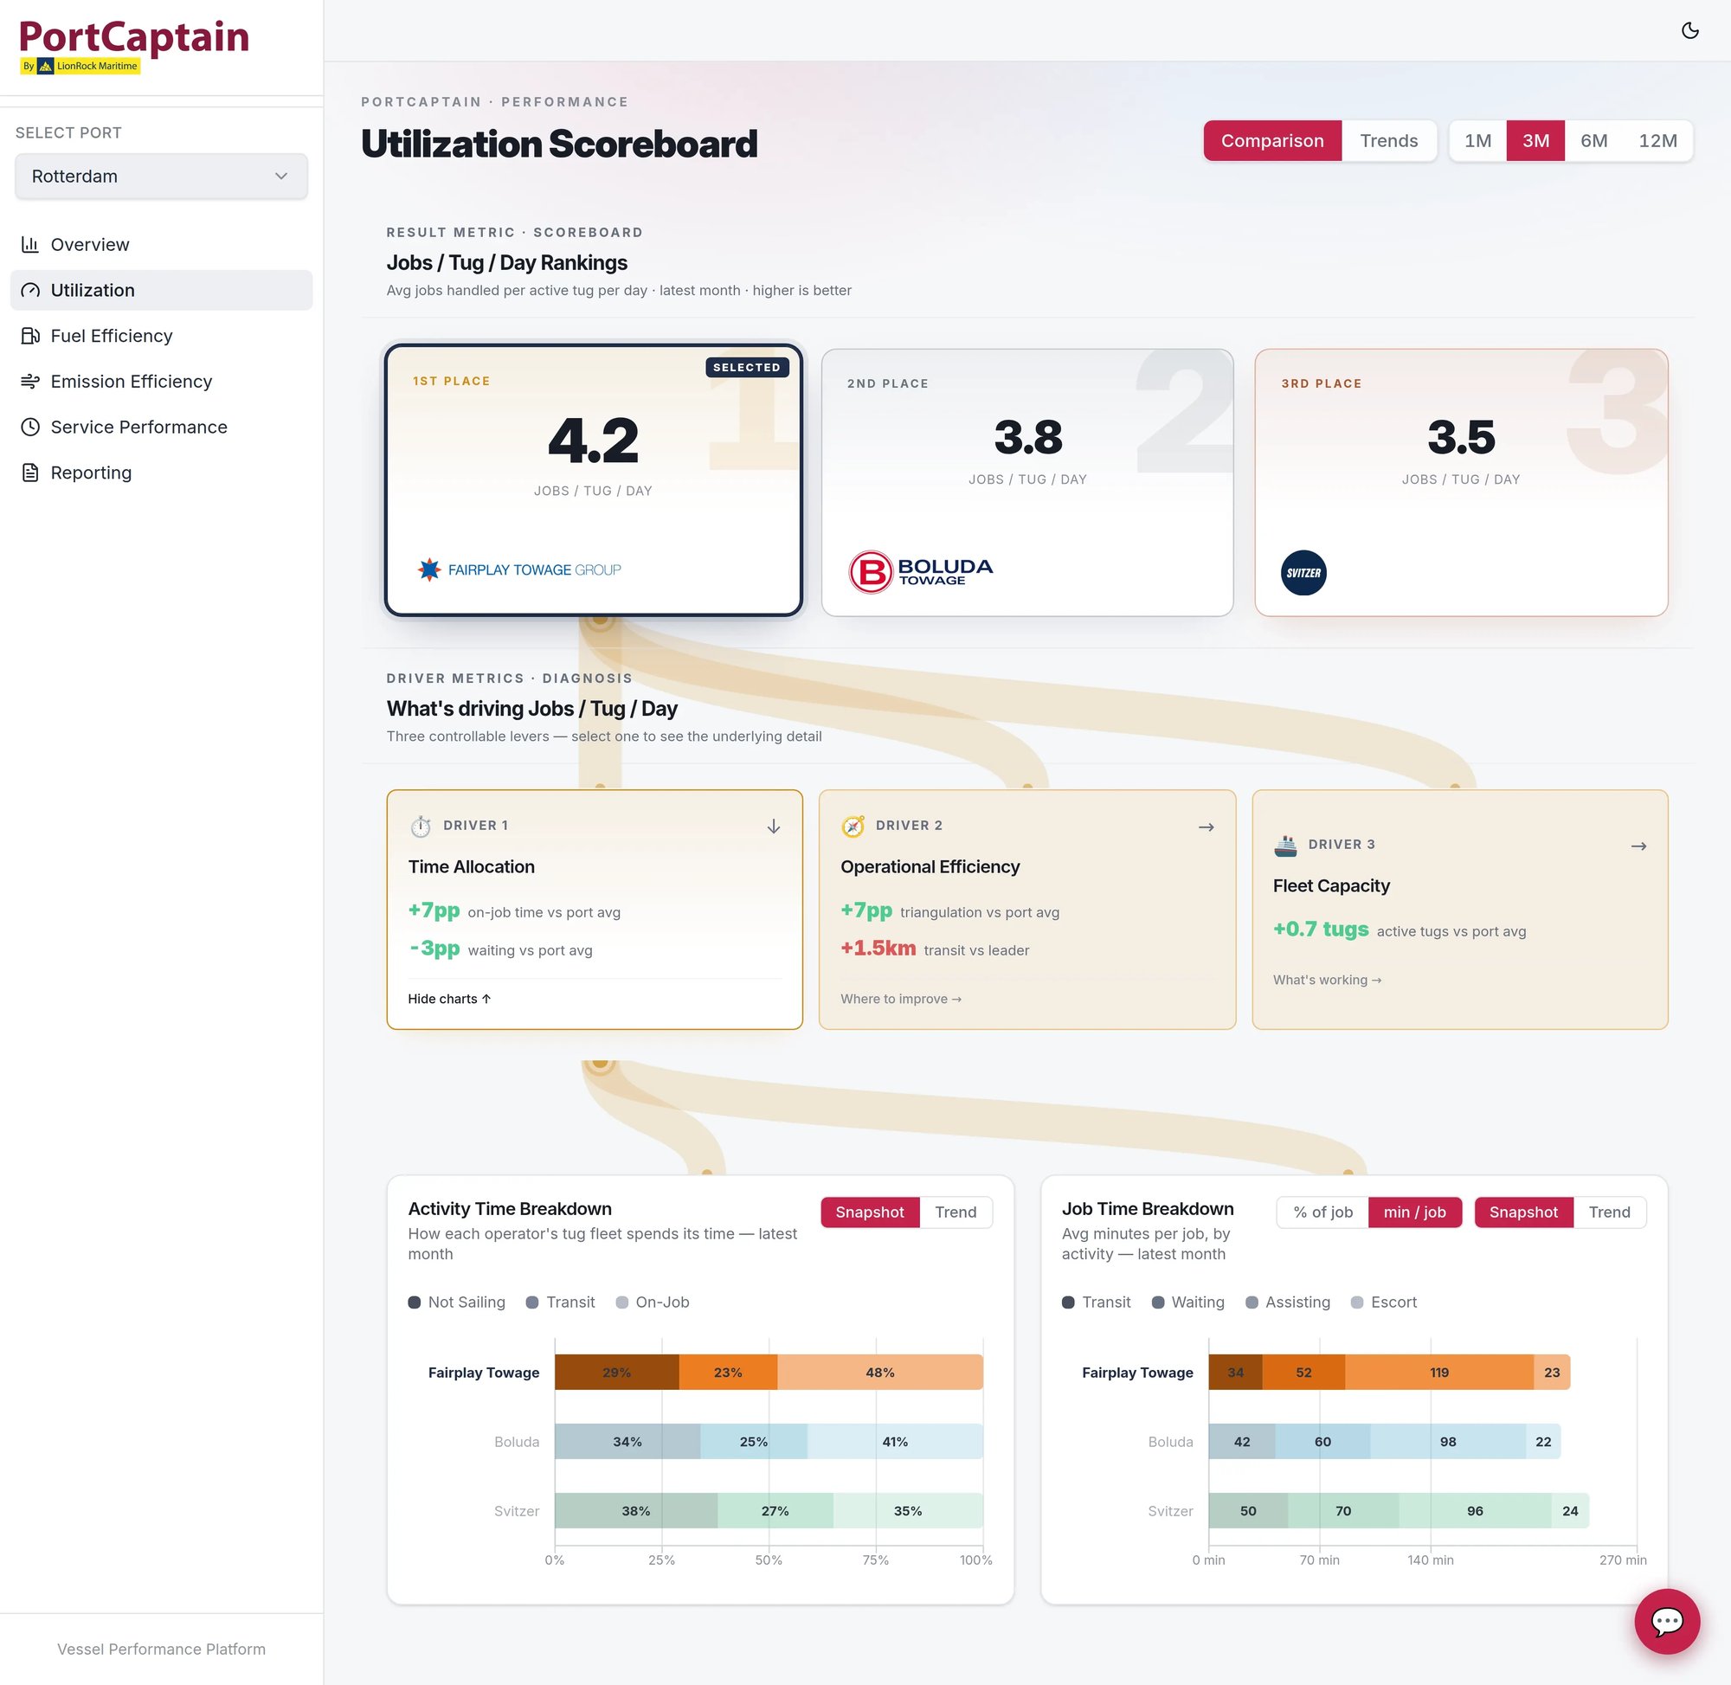Screen dimensions: 1731x1685
Task: Toggle Escort legend swatch
Action: pos(1356,1302)
